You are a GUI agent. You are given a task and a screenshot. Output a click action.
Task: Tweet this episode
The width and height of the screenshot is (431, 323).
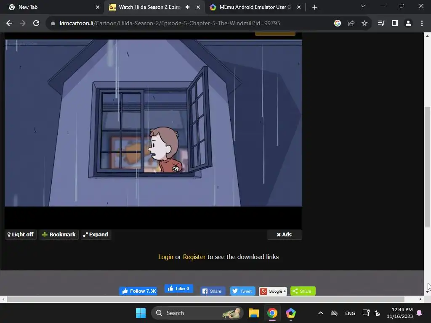[242, 291]
